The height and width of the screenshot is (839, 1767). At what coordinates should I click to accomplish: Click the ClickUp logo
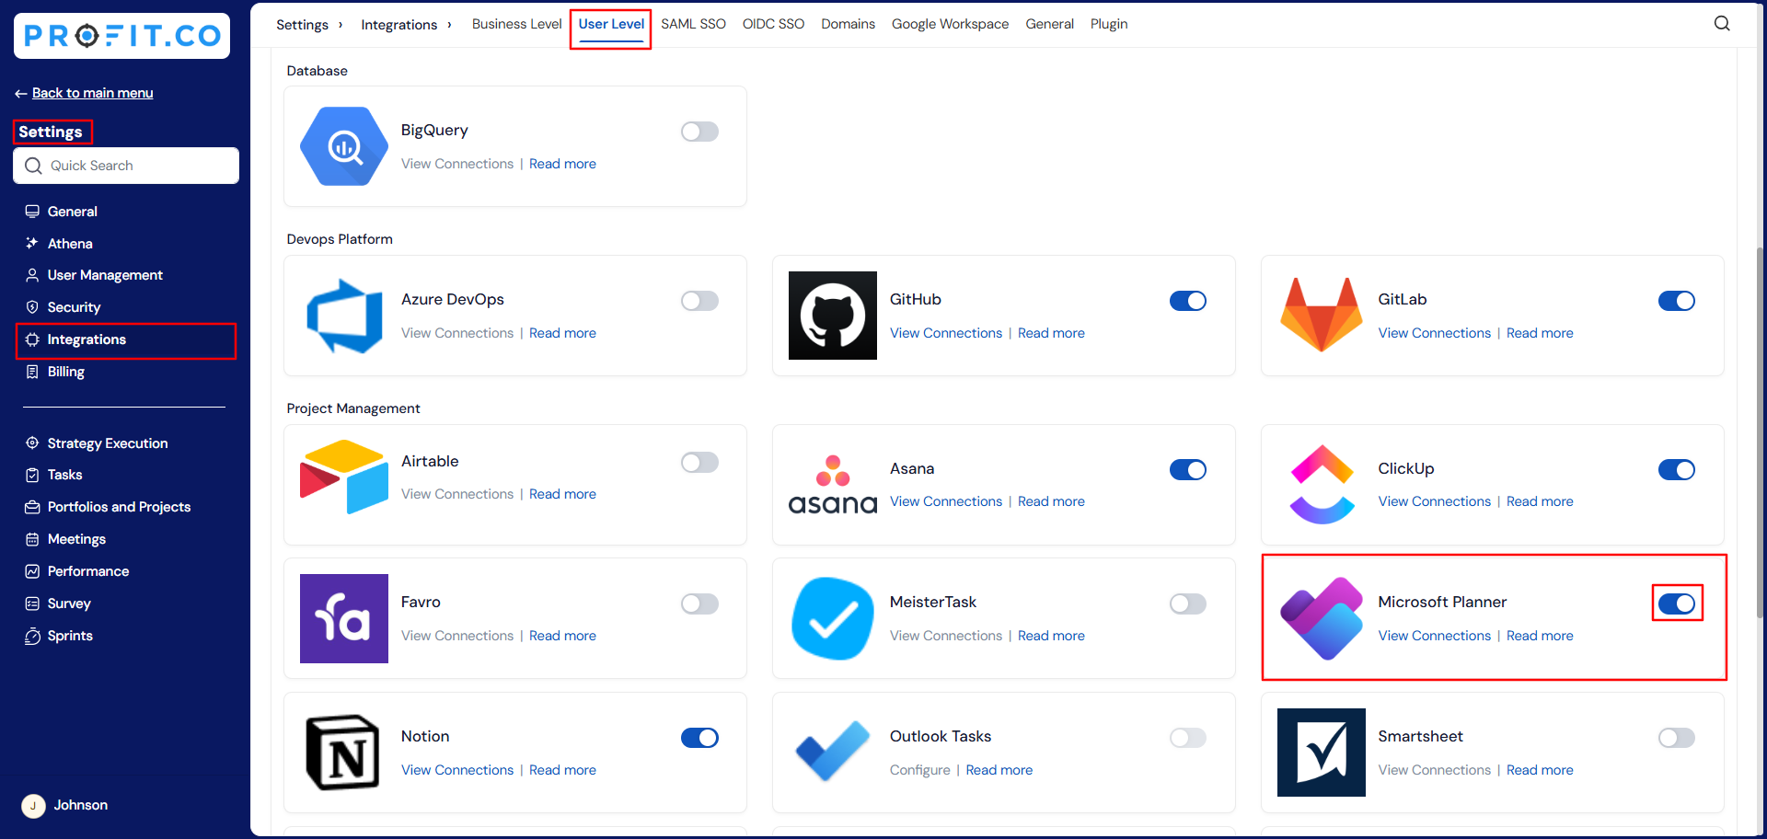point(1322,485)
